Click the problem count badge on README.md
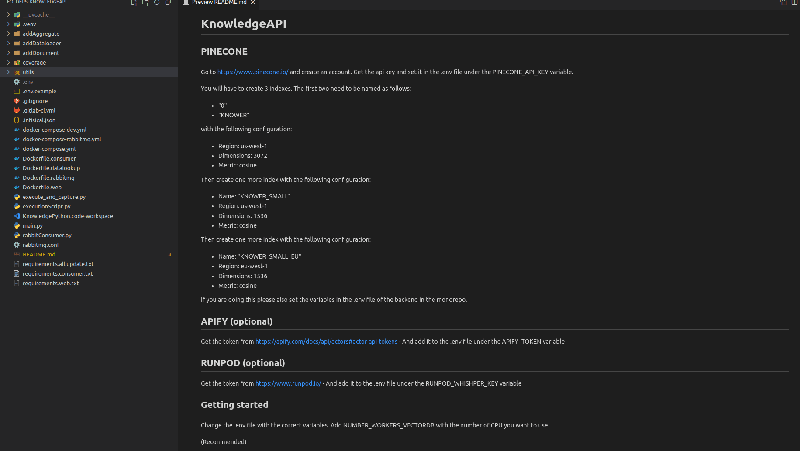The height and width of the screenshot is (451, 800). [x=169, y=254]
